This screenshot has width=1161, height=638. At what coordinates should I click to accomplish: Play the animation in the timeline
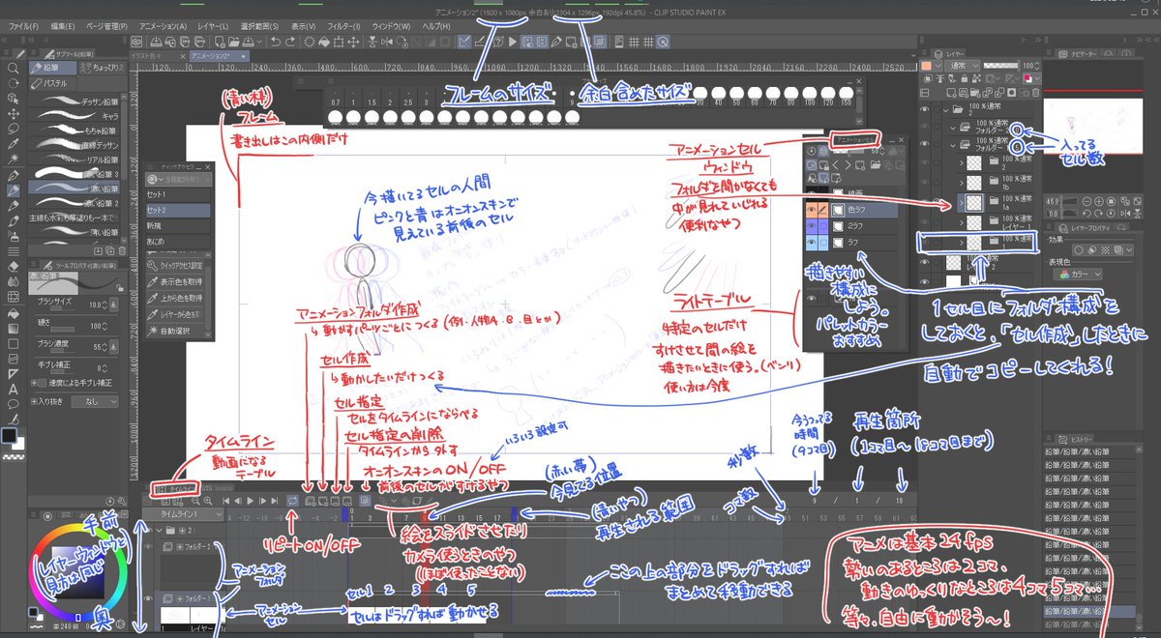(x=249, y=501)
